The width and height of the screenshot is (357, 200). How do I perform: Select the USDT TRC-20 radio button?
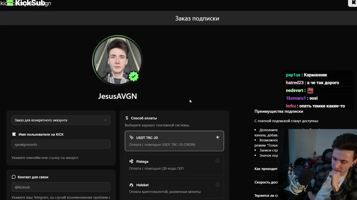(218, 137)
